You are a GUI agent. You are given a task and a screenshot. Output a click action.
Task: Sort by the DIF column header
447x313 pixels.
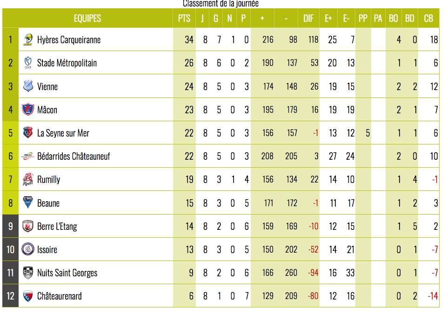click(308, 19)
